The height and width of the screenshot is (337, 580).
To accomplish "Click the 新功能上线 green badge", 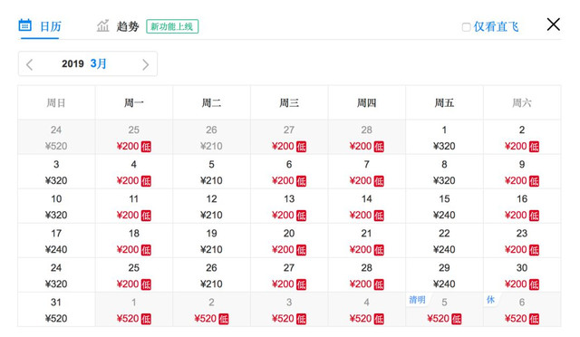I will point(172,26).
